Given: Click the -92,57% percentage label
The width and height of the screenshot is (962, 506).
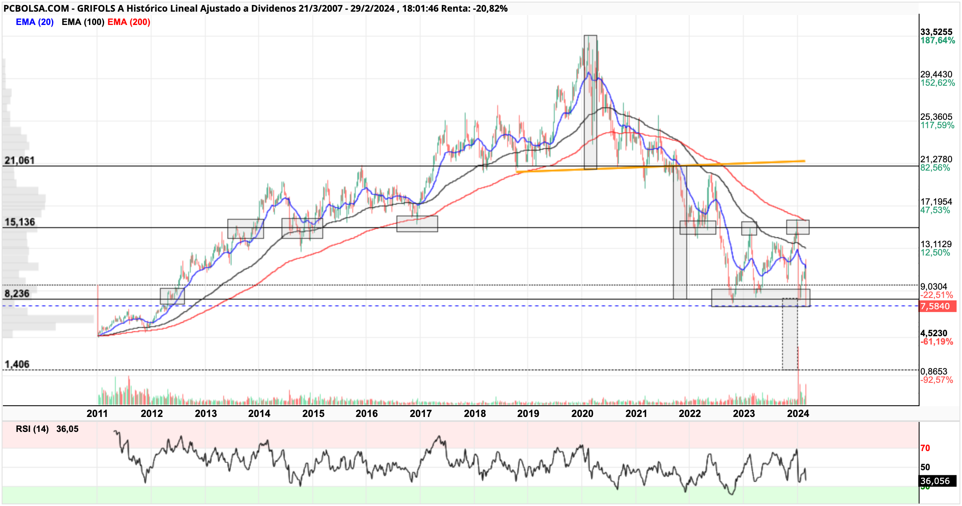Looking at the screenshot, I should (937, 380).
